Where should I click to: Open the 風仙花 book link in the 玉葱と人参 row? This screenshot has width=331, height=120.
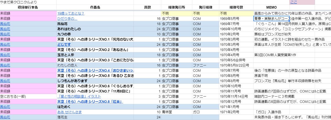pyautogui.click(x=5, y=55)
